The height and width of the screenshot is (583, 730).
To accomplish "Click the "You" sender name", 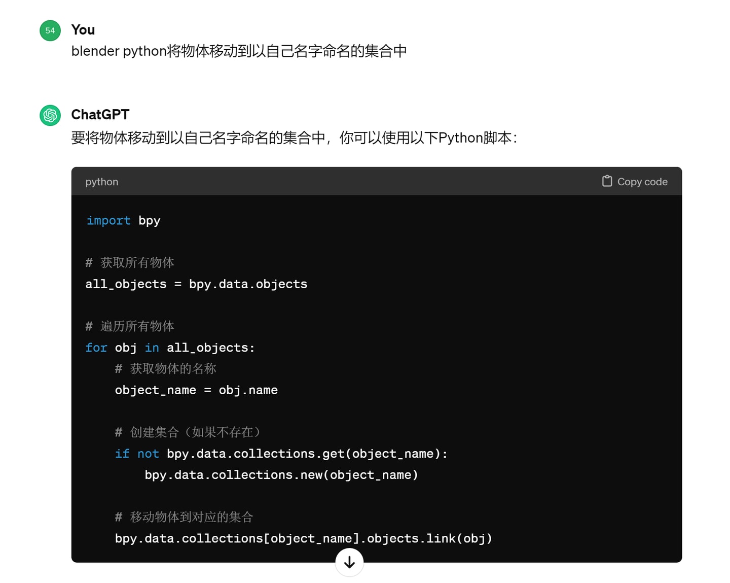I will 83,30.
